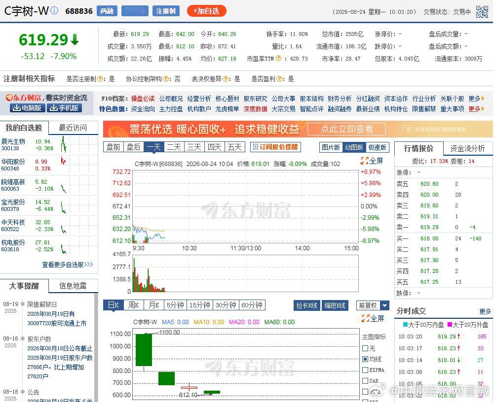Switch to 信息地雷 tab
The width and height of the screenshot is (494, 402).
73,286
